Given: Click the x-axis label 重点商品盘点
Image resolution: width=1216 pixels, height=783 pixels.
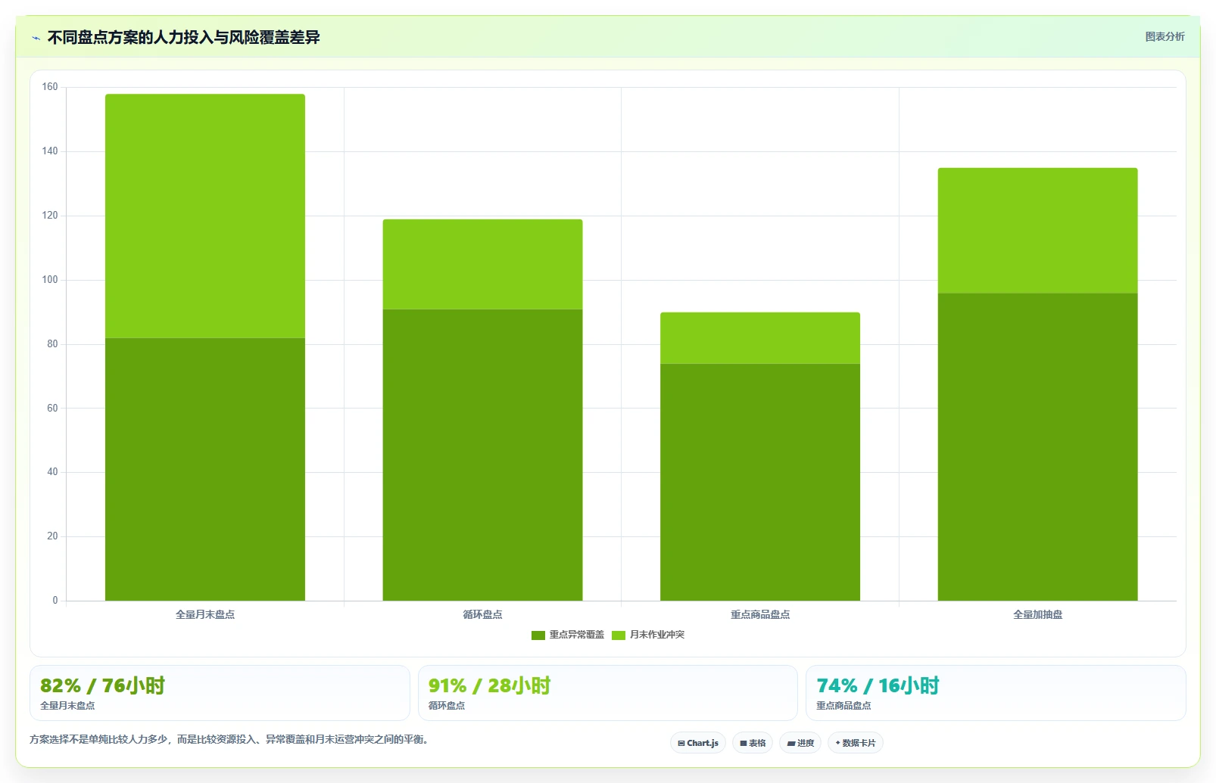Looking at the screenshot, I should (x=760, y=614).
